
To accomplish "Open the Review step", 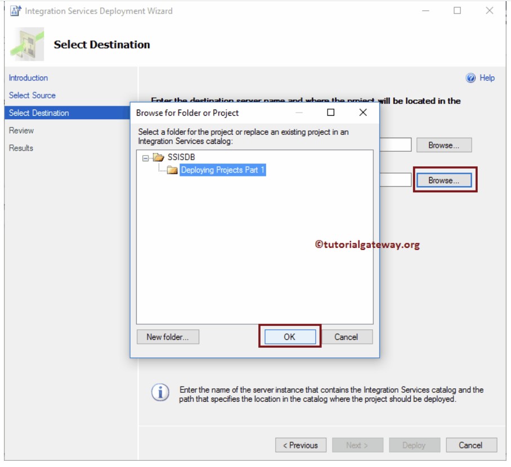I will pyautogui.click(x=21, y=131).
